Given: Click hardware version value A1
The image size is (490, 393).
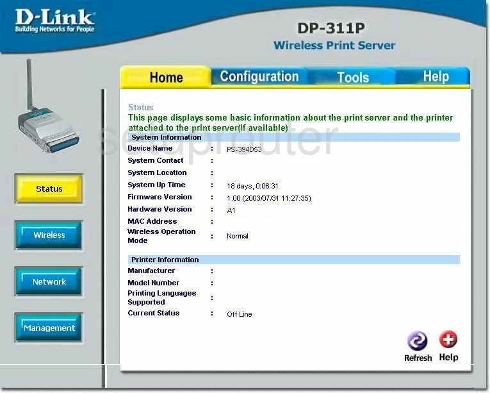Looking at the screenshot, I should click(x=231, y=210).
